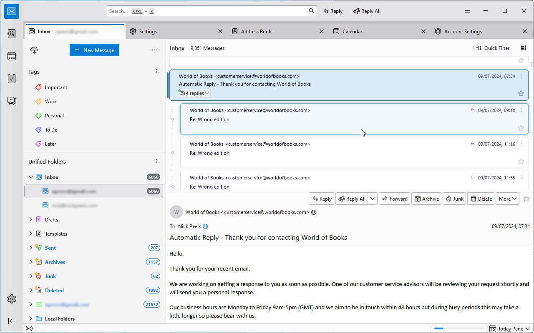The width and height of the screenshot is (534, 333).
Task: Collapse the spaces toolbar
Action: [11, 321]
